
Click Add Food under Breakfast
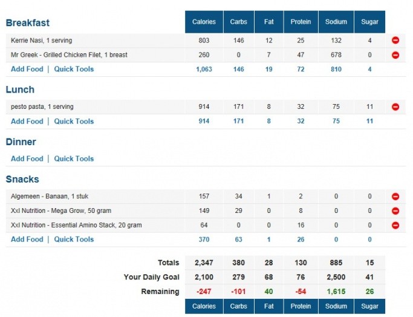(27, 69)
